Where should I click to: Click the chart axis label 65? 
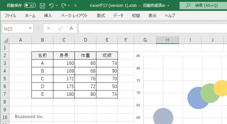(138, 105)
